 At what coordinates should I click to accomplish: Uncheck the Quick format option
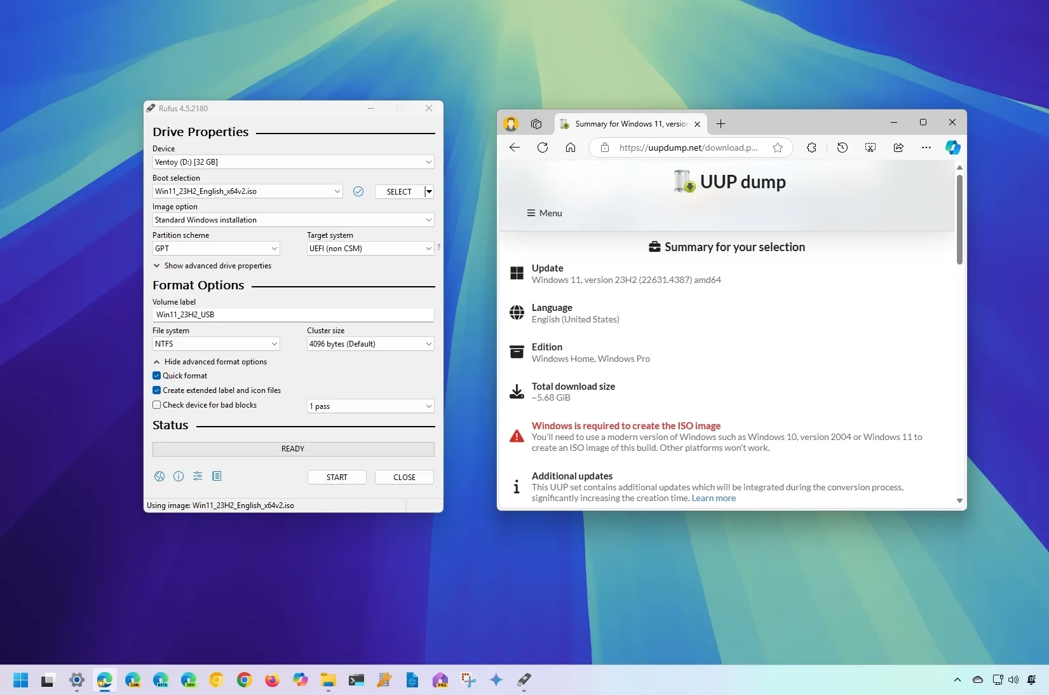pos(156,376)
